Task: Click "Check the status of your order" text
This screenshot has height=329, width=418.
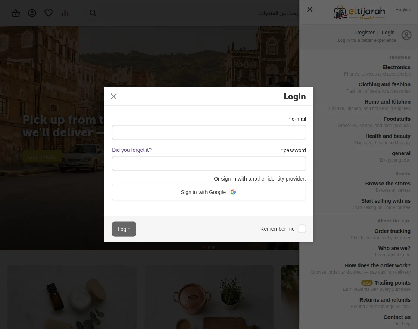Action: [x=380, y=238]
